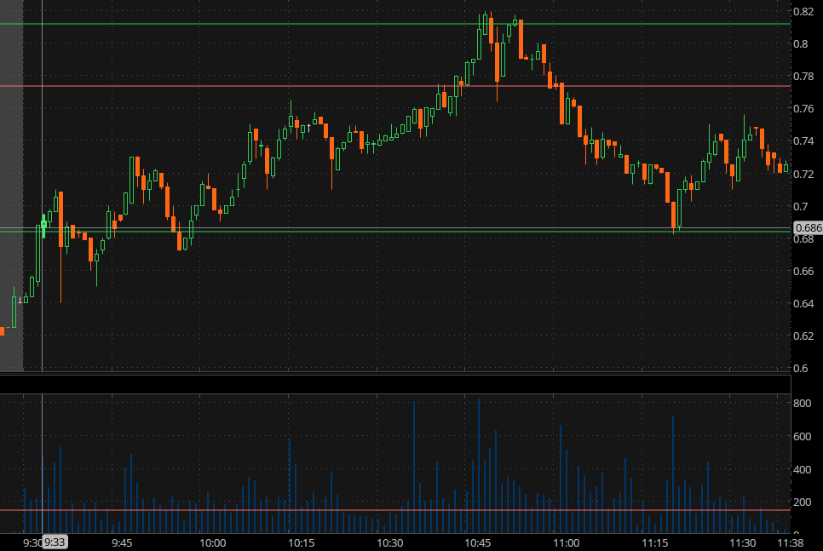
Task: Click the 11:15 time axis label
Action: pyautogui.click(x=655, y=542)
